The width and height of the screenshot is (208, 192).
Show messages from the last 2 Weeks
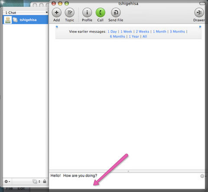(x=143, y=32)
